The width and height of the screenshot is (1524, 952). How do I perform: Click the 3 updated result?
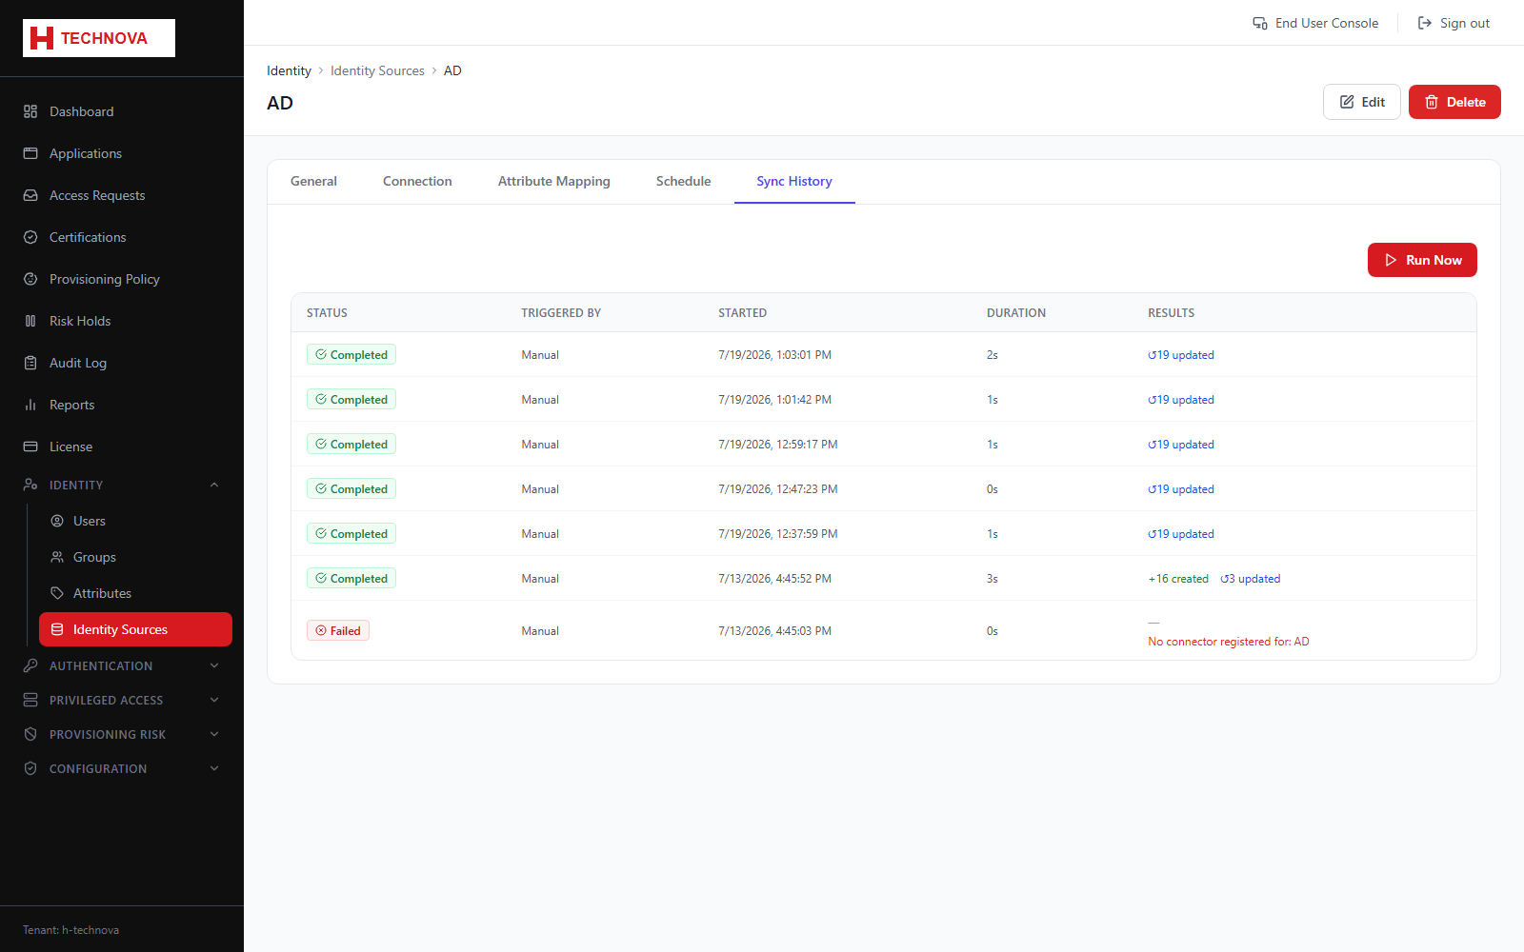click(1251, 579)
